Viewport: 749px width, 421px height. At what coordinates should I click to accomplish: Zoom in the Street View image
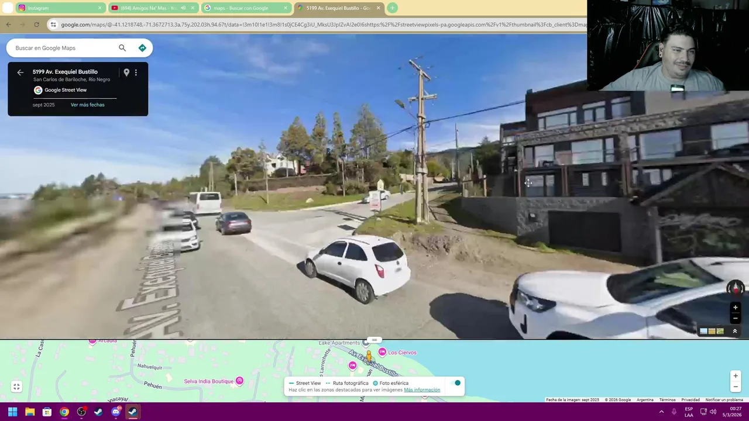click(736, 308)
